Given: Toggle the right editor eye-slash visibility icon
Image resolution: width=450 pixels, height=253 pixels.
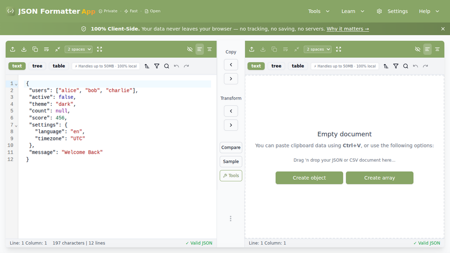Looking at the screenshot, I should [418, 49].
